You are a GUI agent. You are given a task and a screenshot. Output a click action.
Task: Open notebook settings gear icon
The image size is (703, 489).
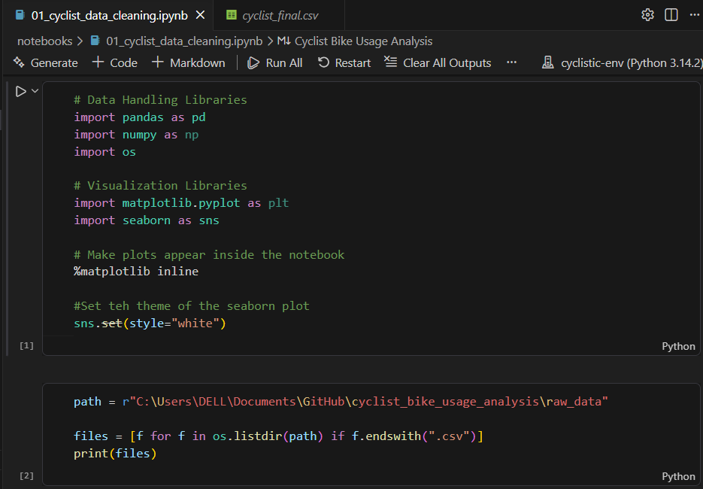point(647,15)
